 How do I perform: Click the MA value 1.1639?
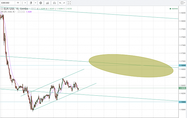pyautogui.click(x=29, y=12)
